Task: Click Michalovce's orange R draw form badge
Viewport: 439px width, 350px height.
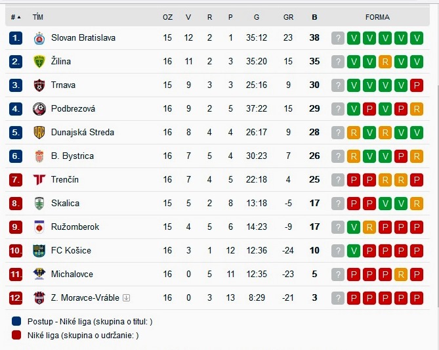Action: click(x=401, y=274)
